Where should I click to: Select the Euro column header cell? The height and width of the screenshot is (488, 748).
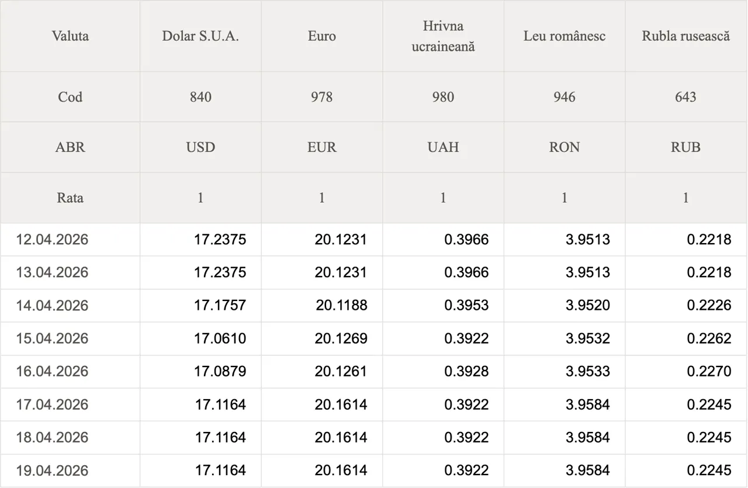(322, 36)
